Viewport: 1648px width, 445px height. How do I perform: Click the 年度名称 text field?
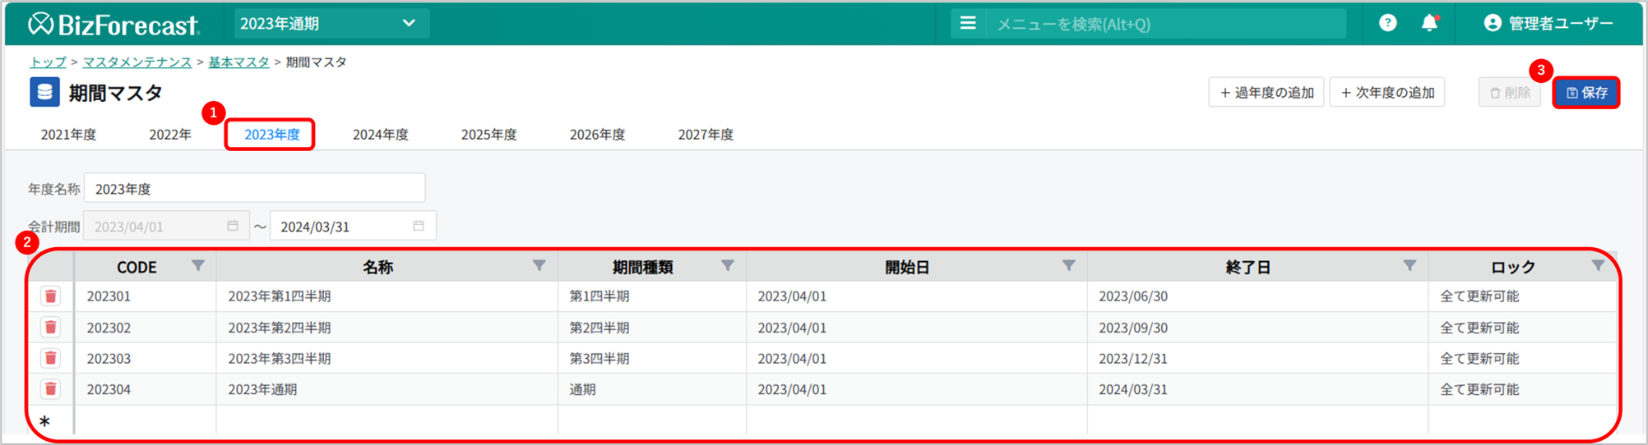point(254,189)
